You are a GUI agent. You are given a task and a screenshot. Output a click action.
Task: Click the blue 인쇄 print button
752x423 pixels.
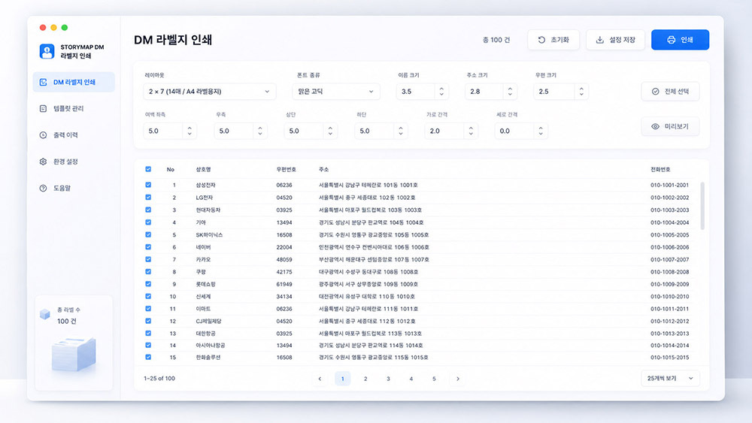pyautogui.click(x=680, y=40)
